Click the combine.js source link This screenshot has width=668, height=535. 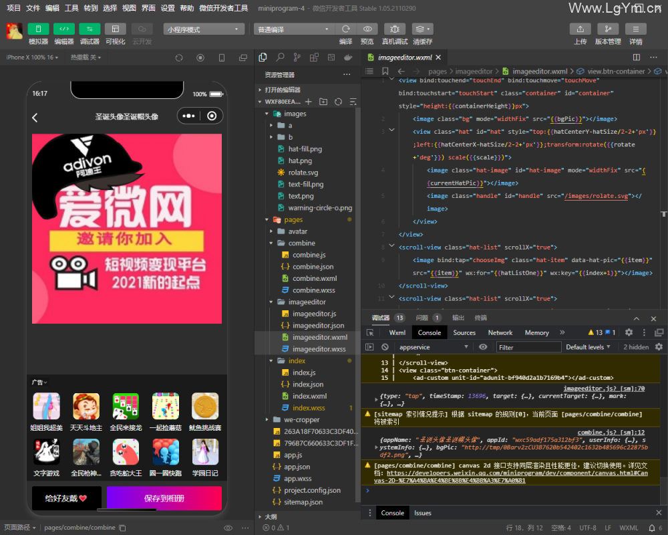pyautogui.click(x=611, y=433)
